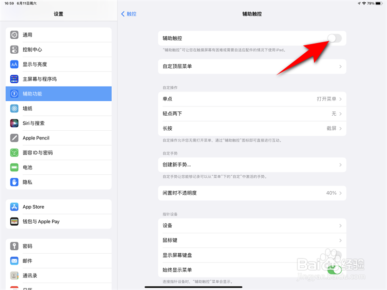This screenshot has height=290, width=387.
Task: Tap the 79% battery percentage
Action: click(x=371, y=3)
